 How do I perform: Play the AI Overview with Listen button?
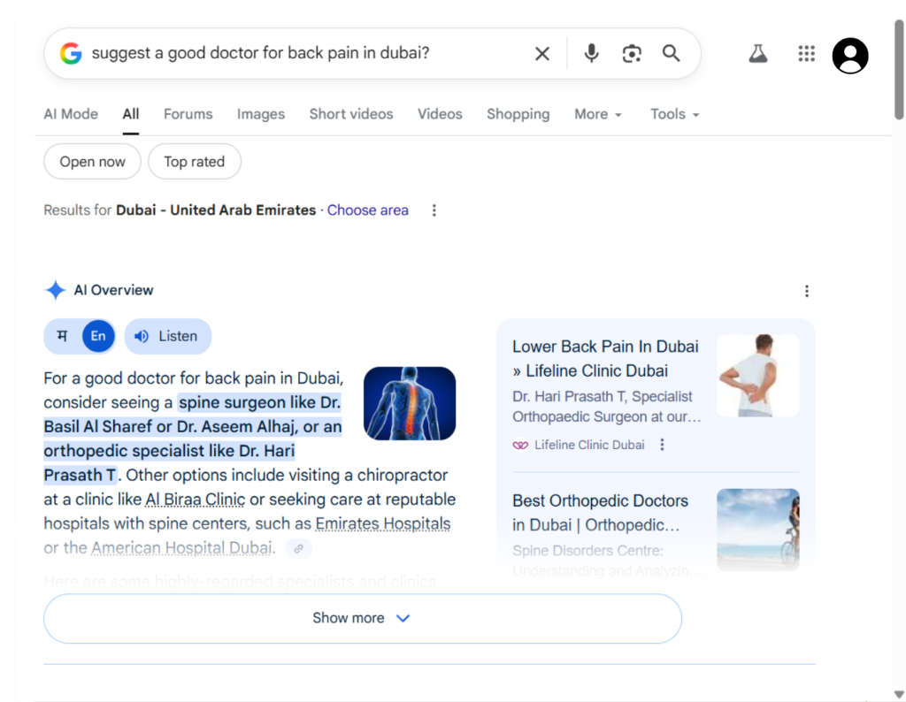tap(167, 336)
